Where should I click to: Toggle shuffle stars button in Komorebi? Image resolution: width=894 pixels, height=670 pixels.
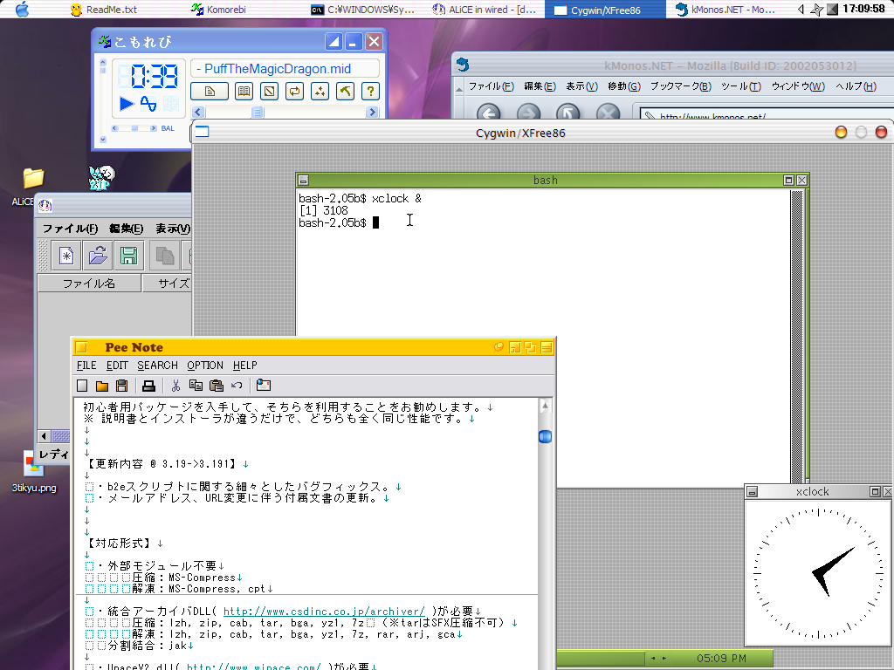(320, 91)
